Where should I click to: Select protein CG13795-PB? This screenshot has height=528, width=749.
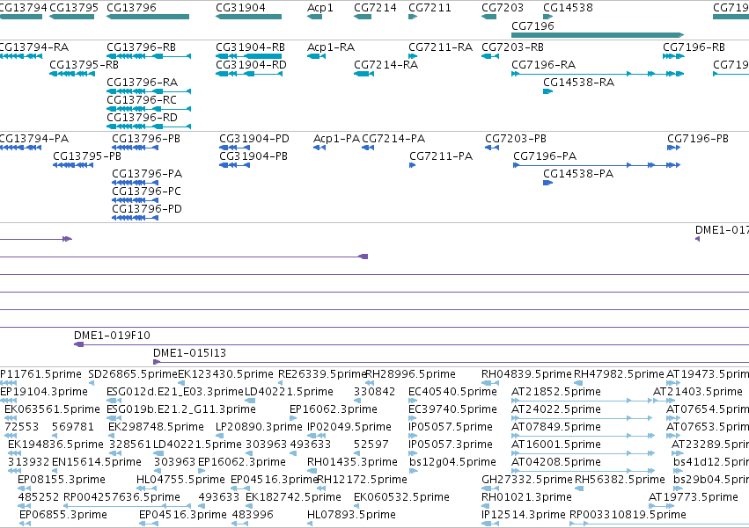click(73, 165)
